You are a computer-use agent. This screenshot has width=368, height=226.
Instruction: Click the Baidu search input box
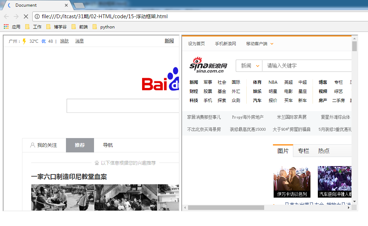point(123,106)
